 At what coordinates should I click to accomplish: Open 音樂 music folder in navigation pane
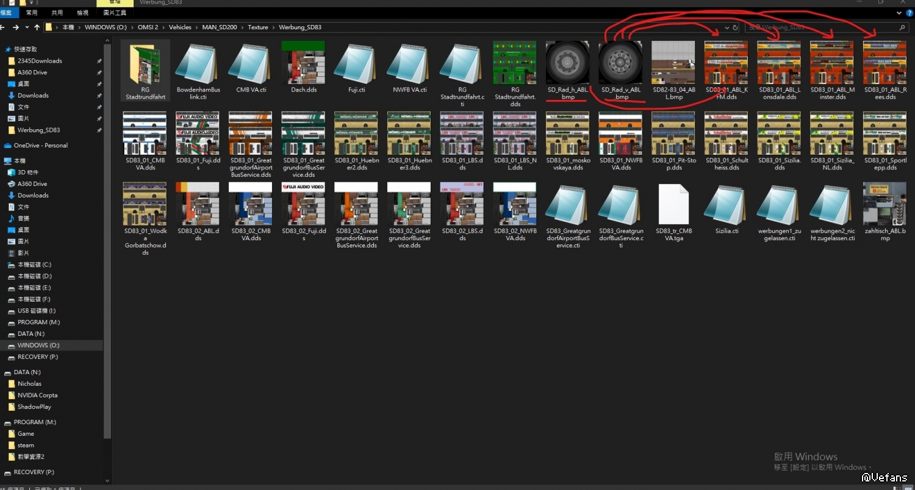click(23, 218)
